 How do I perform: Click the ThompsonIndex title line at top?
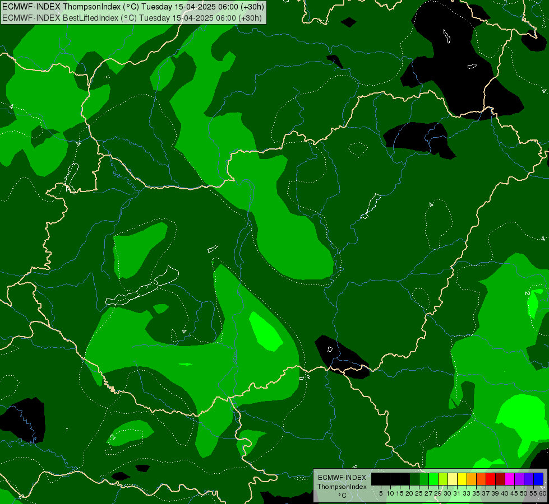click(133, 7)
